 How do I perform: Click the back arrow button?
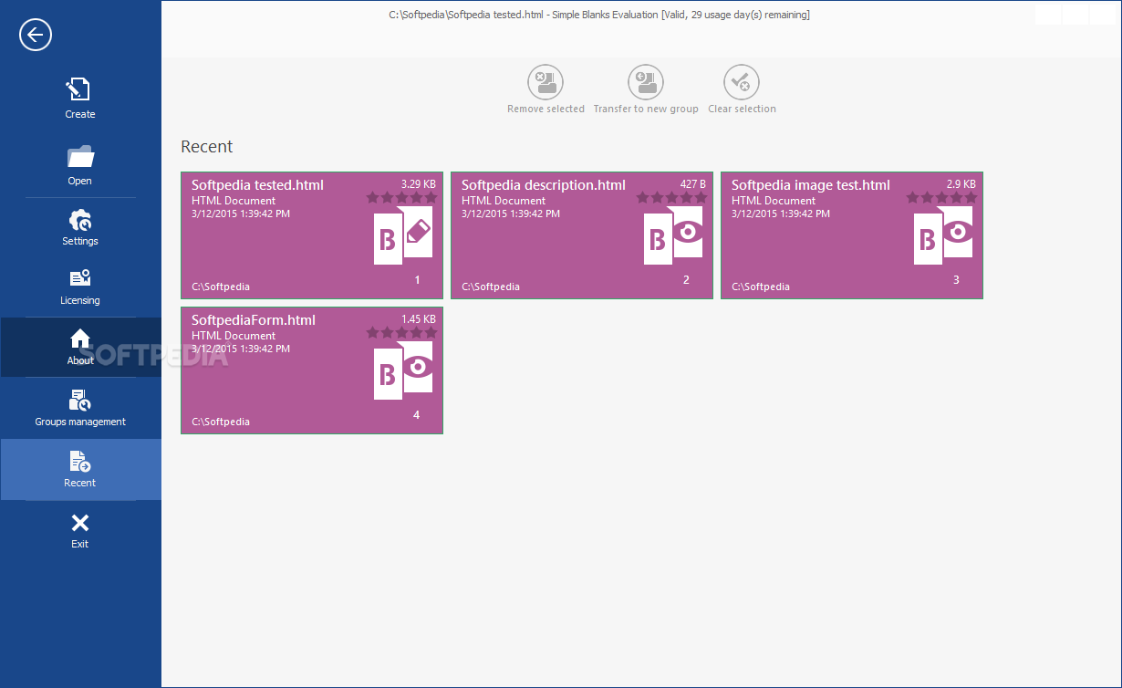(x=35, y=36)
